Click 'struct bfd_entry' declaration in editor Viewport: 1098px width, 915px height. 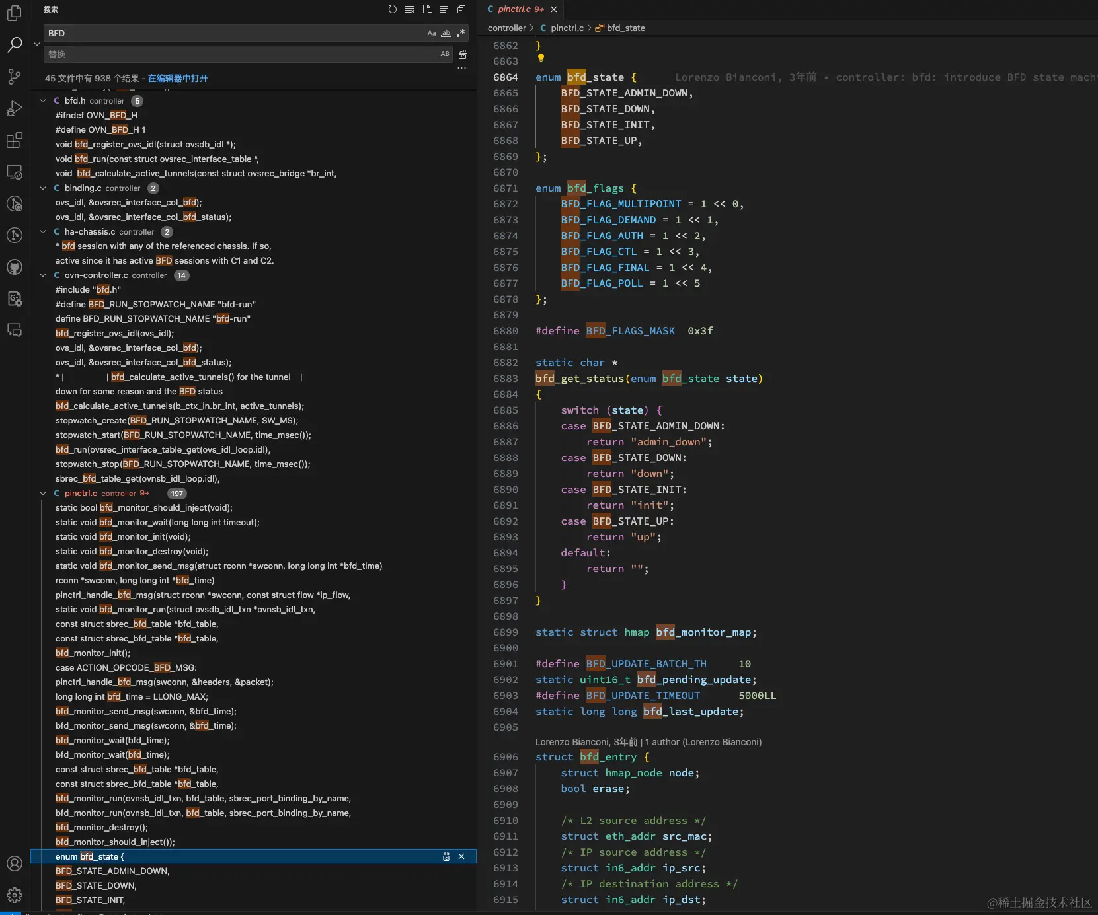tap(586, 757)
